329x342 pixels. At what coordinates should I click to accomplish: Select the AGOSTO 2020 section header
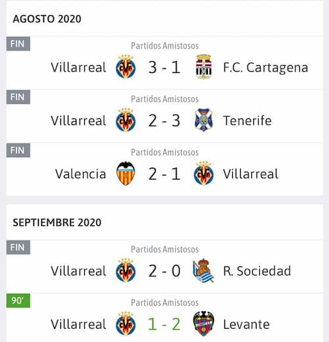(47, 19)
